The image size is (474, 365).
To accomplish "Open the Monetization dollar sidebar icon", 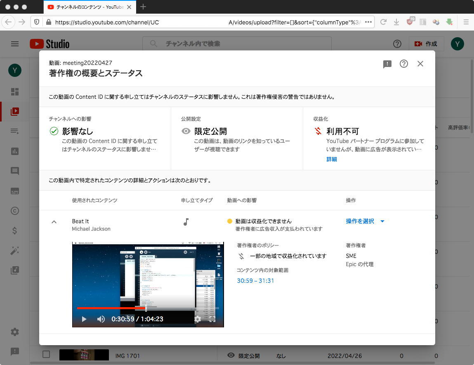I will (x=14, y=231).
